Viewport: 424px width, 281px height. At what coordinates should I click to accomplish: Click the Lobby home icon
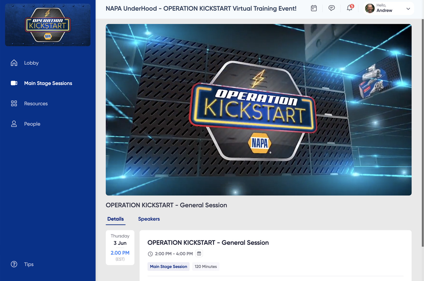[14, 63]
